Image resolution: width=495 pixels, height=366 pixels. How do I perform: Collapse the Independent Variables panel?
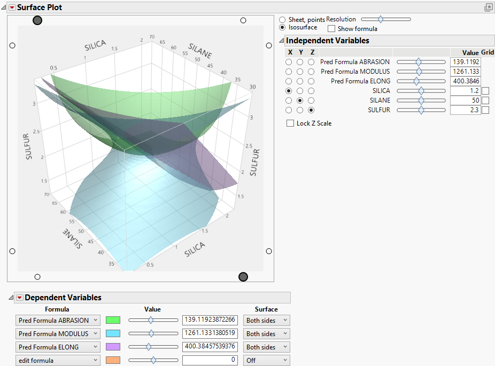(282, 40)
